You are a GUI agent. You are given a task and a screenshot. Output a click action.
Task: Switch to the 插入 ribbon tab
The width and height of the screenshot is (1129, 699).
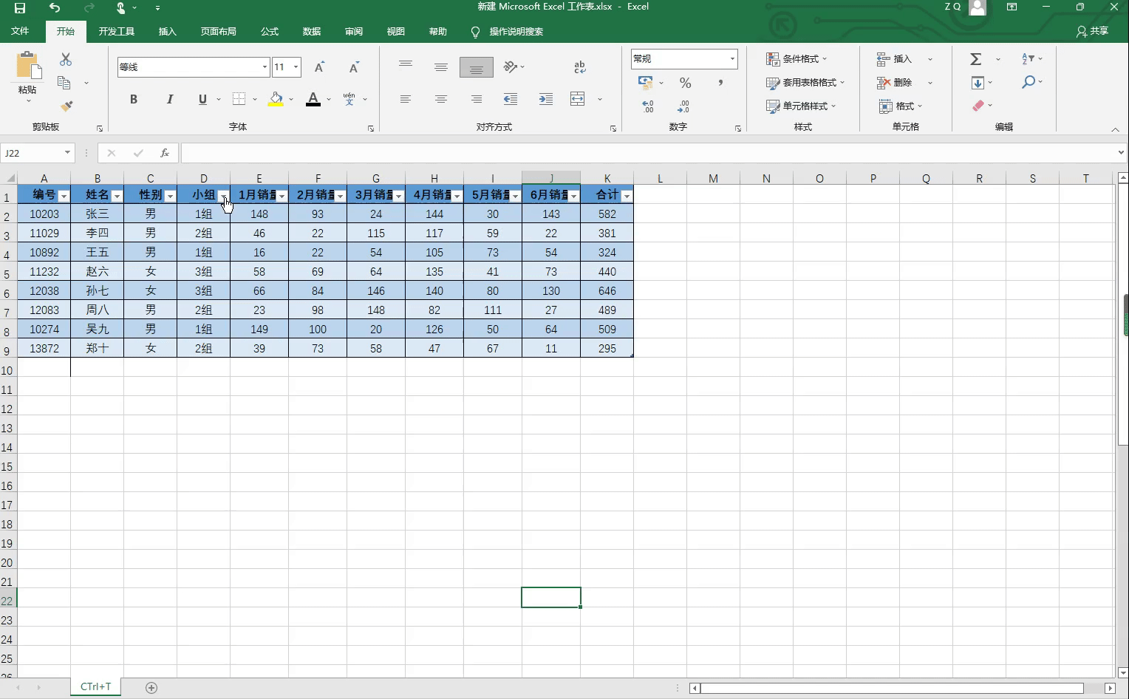tap(168, 32)
